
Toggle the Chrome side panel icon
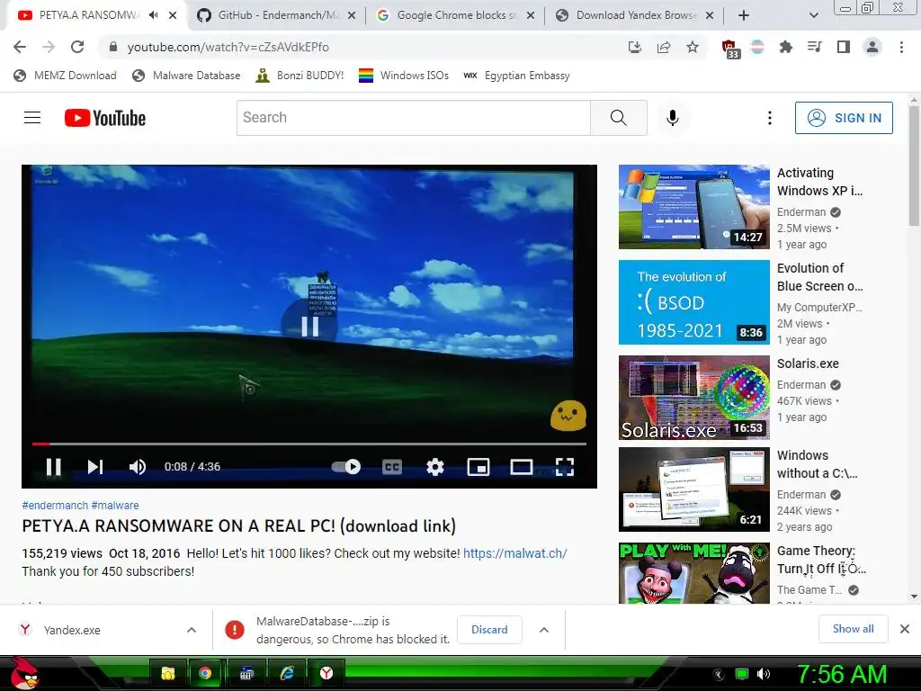point(844,47)
